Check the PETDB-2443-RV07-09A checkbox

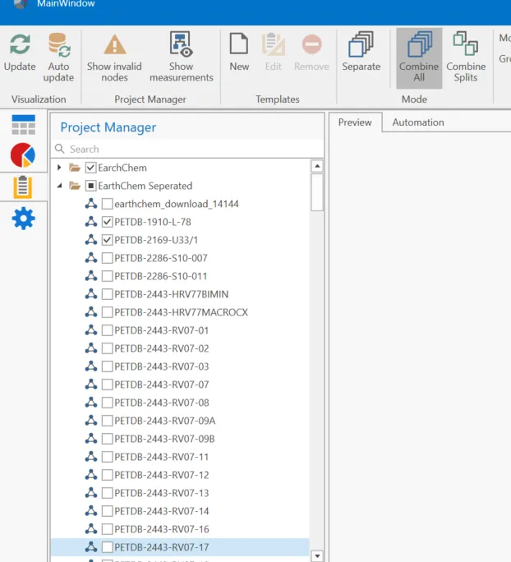point(107,421)
